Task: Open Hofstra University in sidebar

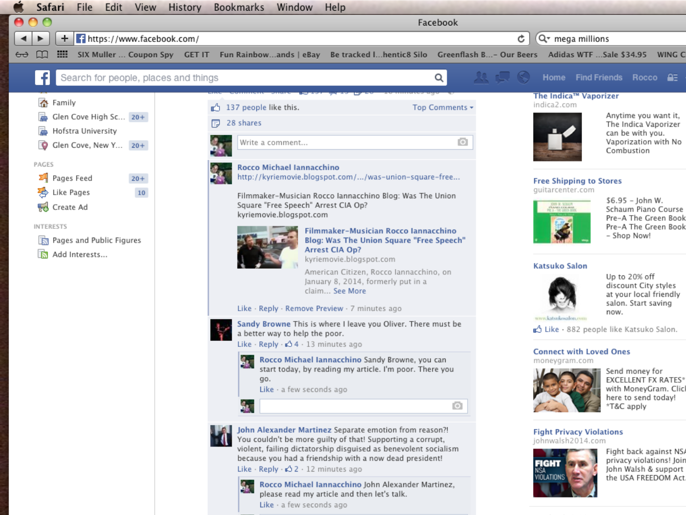Action: point(85,131)
